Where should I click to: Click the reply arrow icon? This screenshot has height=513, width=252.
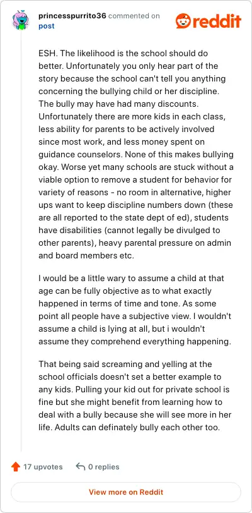coord(80,466)
